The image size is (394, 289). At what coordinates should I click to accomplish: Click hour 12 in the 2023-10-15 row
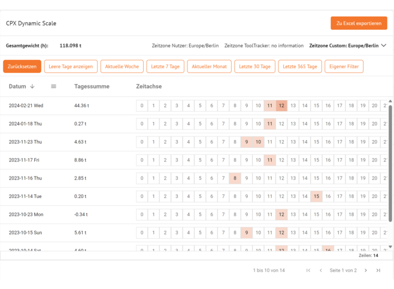tap(281, 233)
